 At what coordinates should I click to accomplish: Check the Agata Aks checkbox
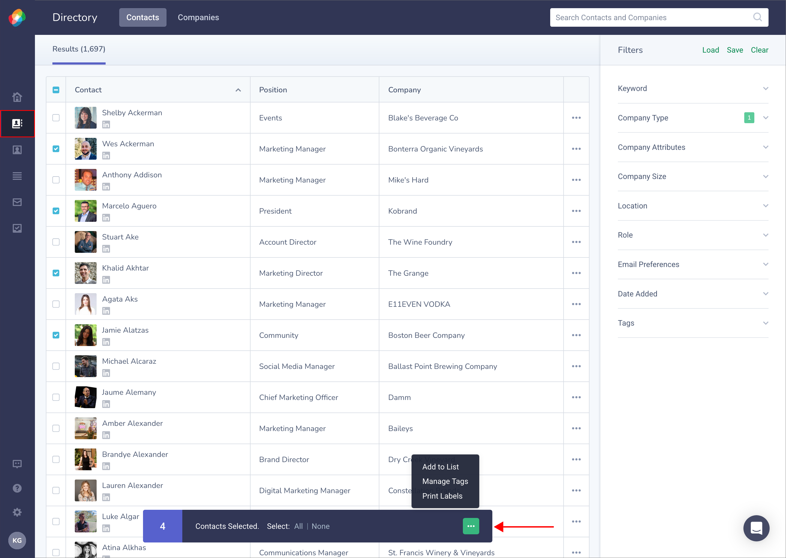click(56, 304)
